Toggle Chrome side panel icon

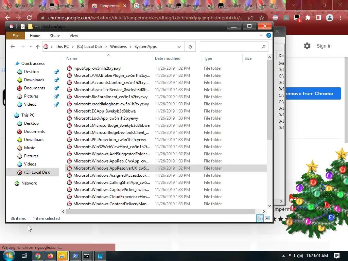(x=319, y=18)
